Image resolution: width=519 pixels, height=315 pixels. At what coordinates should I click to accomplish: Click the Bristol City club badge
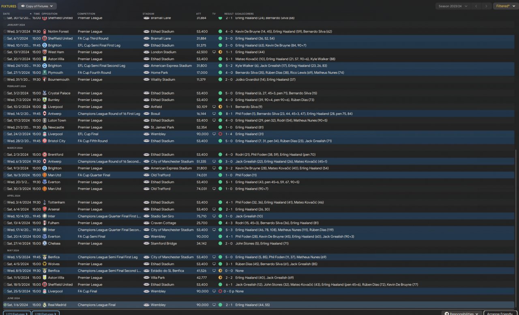click(x=45, y=141)
